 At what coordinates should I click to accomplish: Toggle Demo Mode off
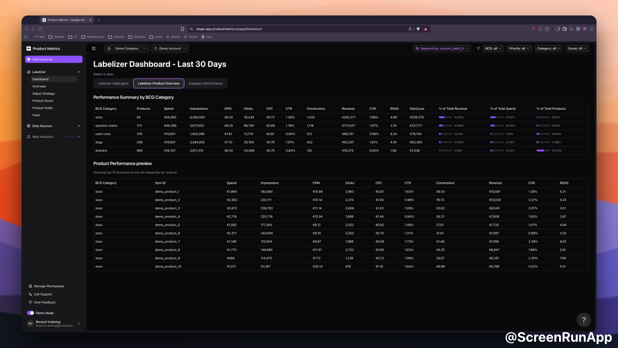[30, 313]
